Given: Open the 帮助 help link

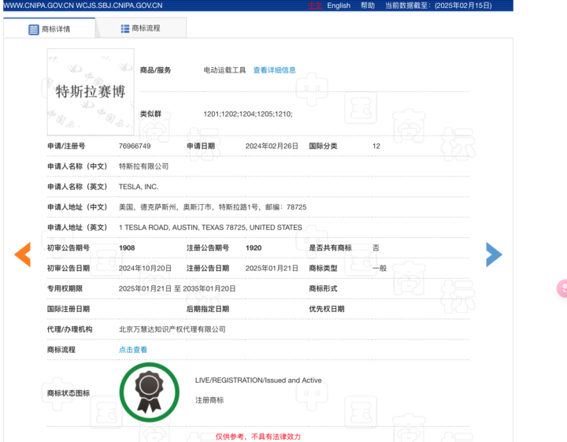Looking at the screenshot, I should click(x=368, y=6).
